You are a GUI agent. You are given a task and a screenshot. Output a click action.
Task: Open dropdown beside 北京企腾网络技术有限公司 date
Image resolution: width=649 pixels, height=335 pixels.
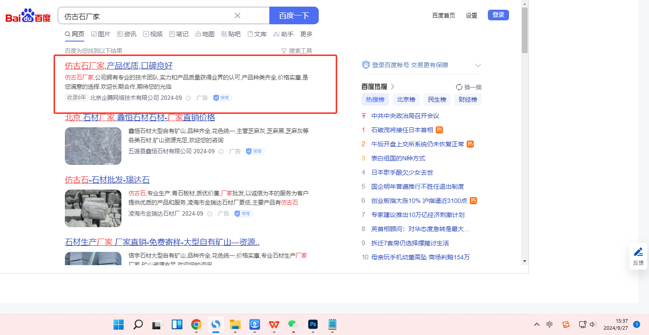pyautogui.click(x=188, y=98)
